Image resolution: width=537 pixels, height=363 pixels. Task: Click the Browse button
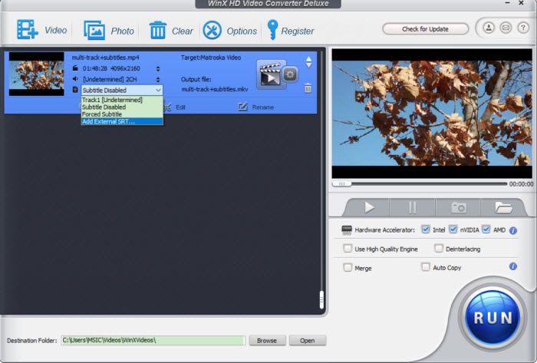267,341
